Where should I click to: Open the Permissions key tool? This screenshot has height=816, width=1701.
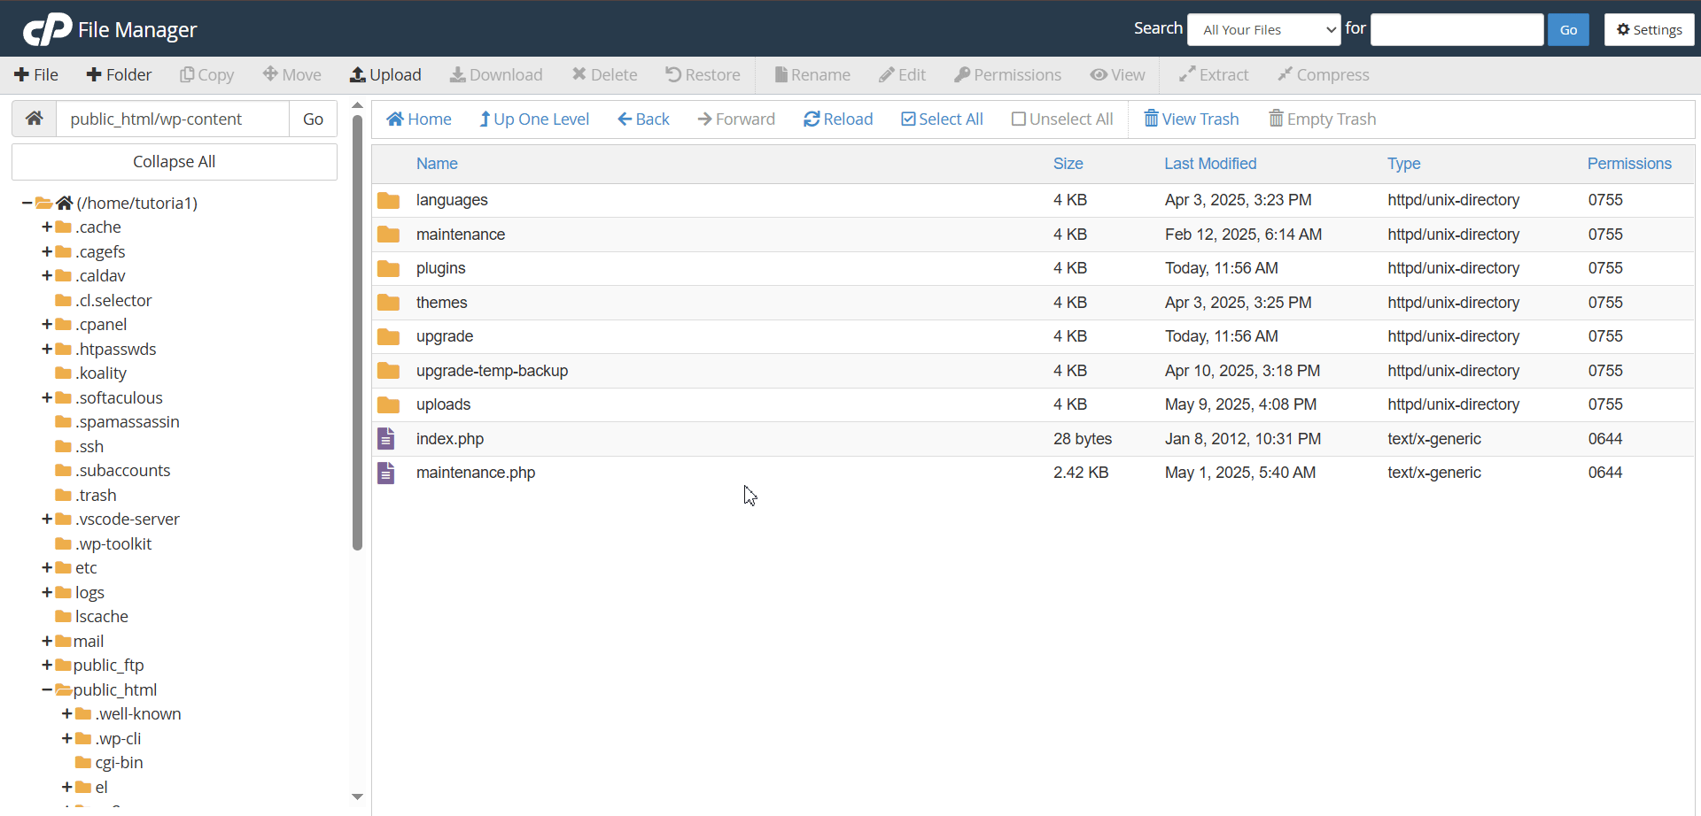tap(1007, 75)
